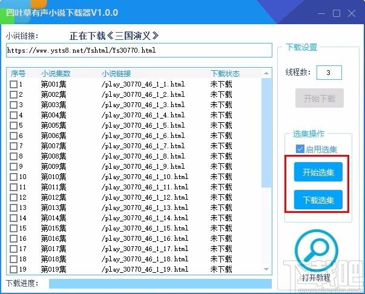Minimize the downloader window
Image resolution: width=365 pixels, height=294 pixels.
(x=321, y=13)
